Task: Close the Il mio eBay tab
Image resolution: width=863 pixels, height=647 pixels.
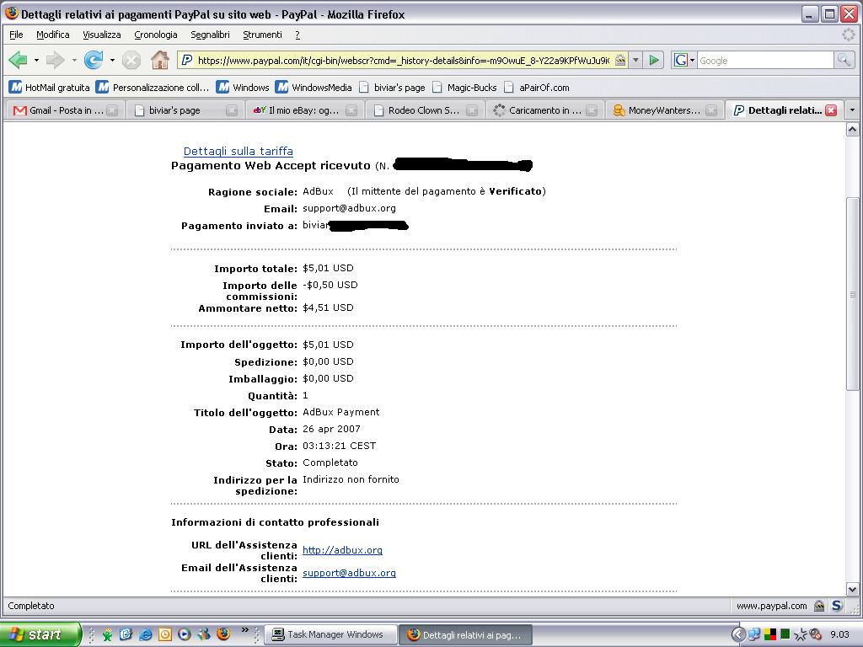Action: coord(351,110)
